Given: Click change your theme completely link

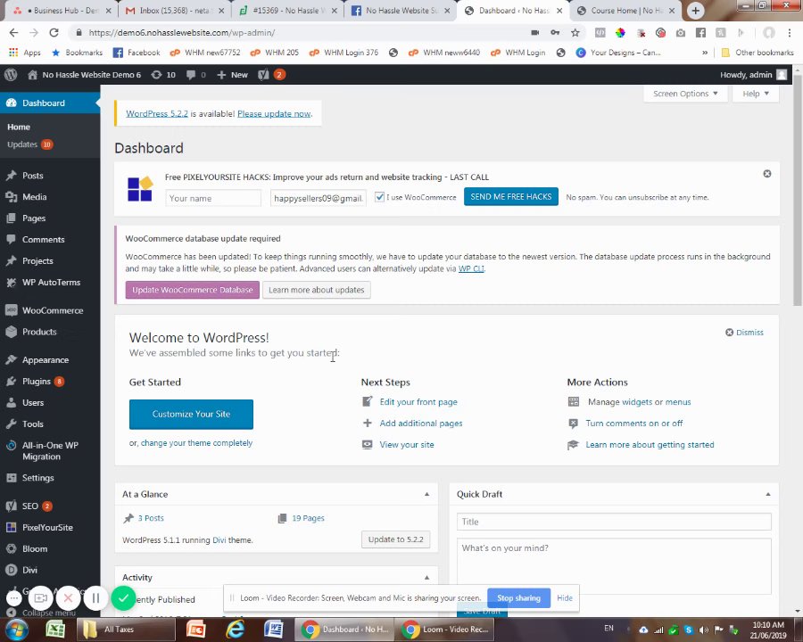Looking at the screenshot, I should [x=196, y=443].
